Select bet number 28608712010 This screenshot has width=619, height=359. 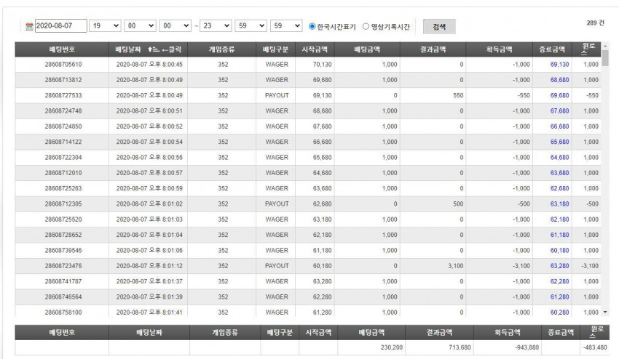63,173
